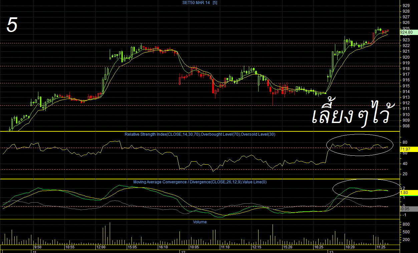This screenshot has height=253, width=418.
Task: Select the 12:00 time axis label
Action: (x=101, y=247)
